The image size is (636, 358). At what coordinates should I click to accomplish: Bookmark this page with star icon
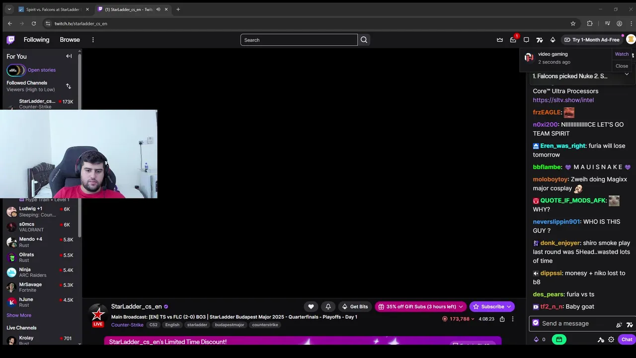pos(573,23)
